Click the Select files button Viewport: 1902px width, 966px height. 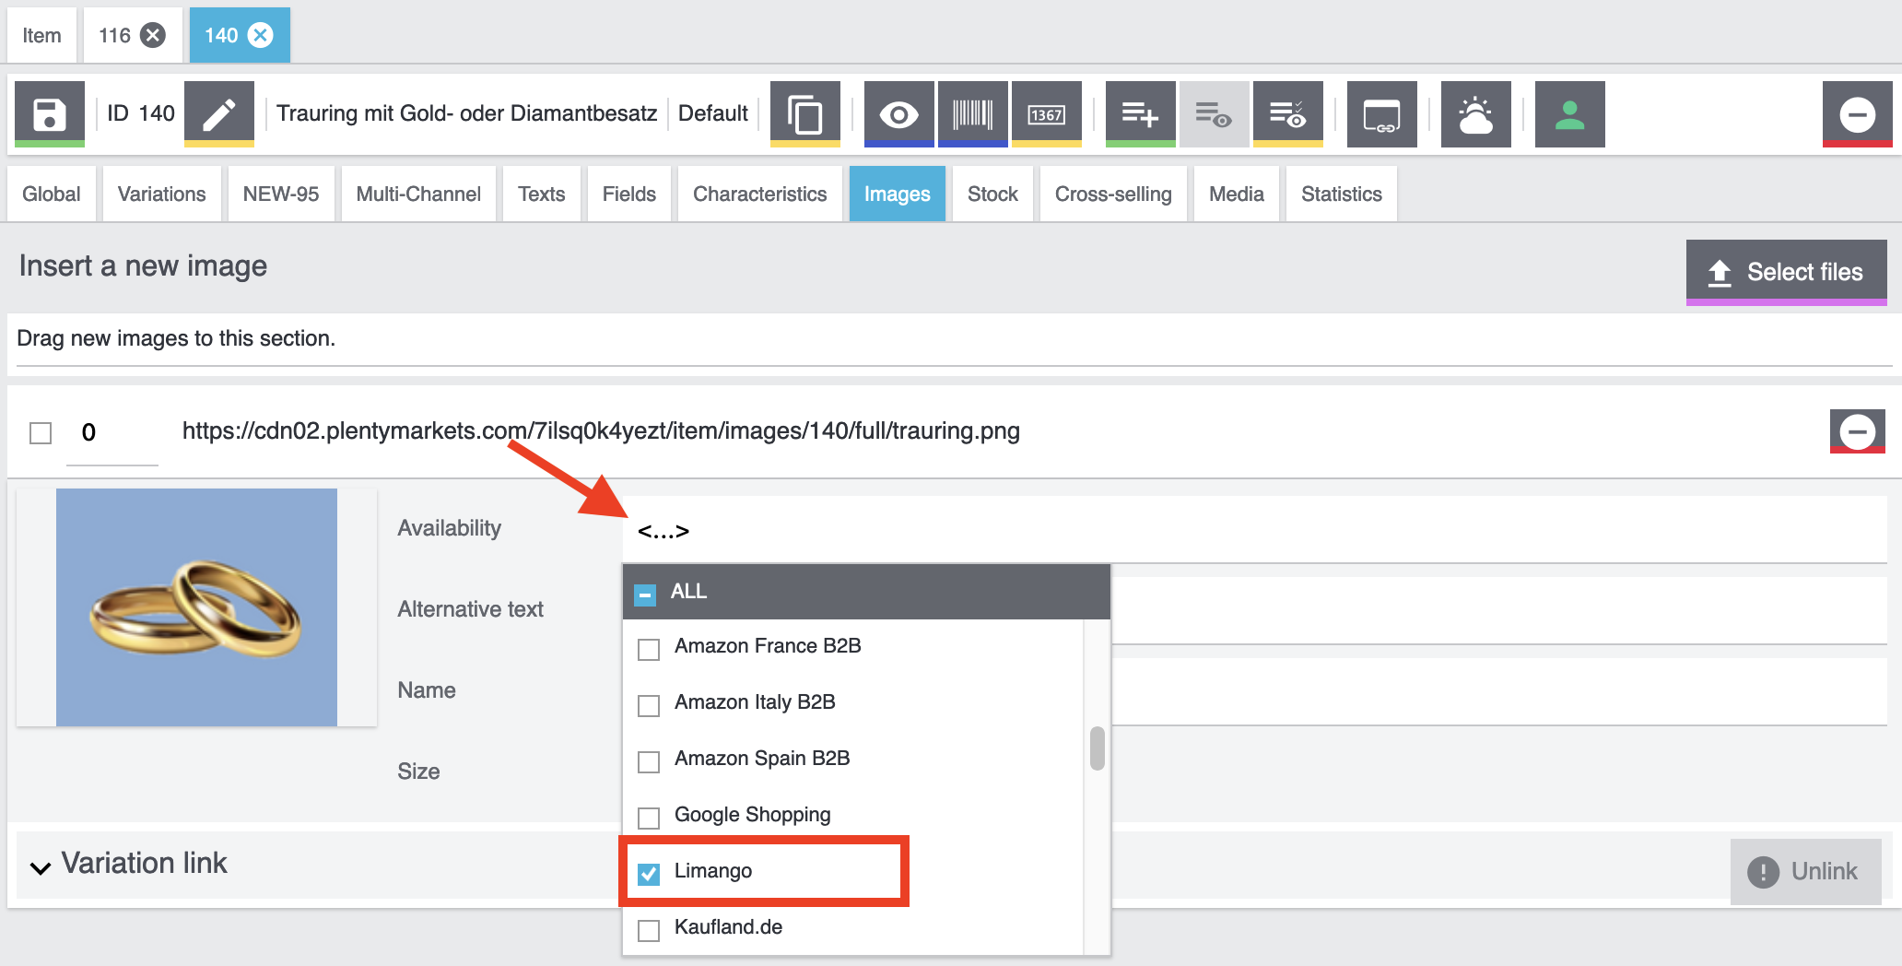click(x=1786, y=272)
